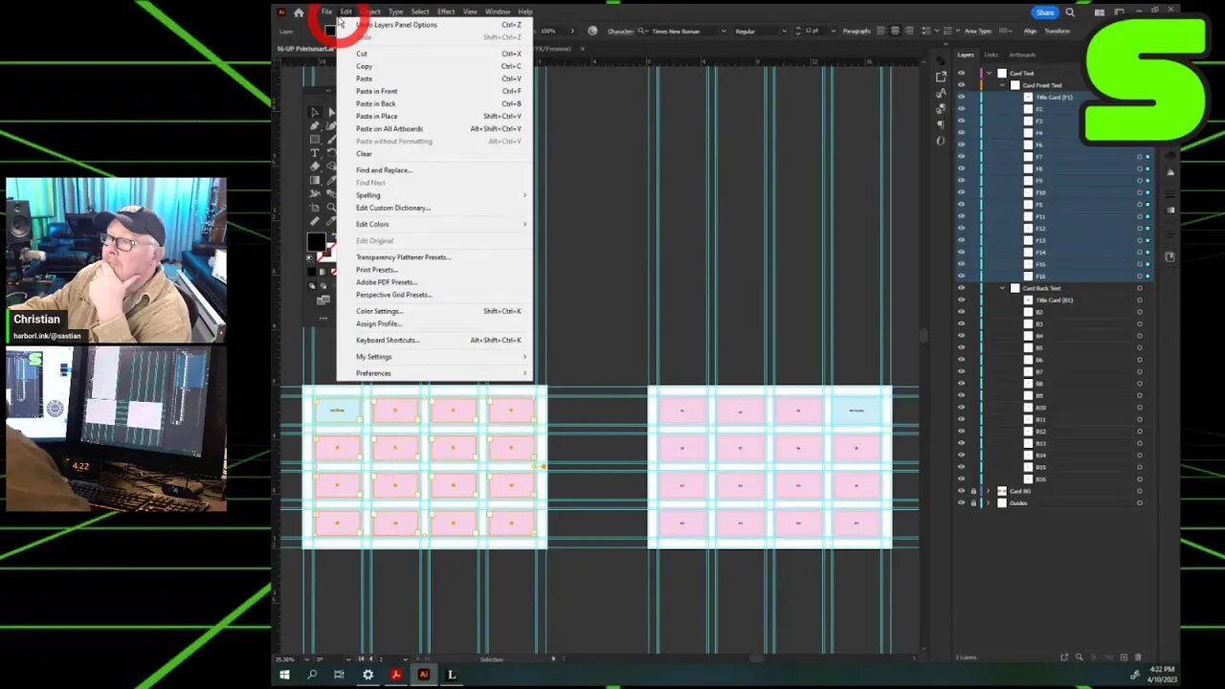Image resolution: width=1225 pixels, height=689 pixels.
Task: Click Collect for Export icon in Layers panel
Action: 1064,657
